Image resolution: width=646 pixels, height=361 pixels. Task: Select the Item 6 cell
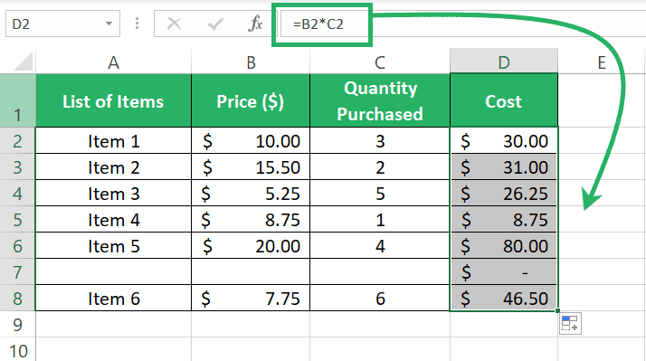pyautogui.click(x=114, y=298)
